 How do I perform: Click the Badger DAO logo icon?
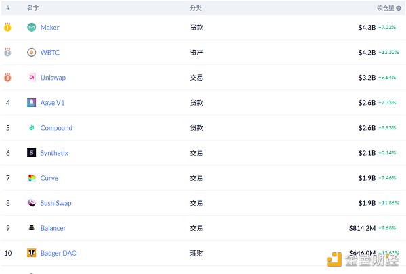coord(32,253)
